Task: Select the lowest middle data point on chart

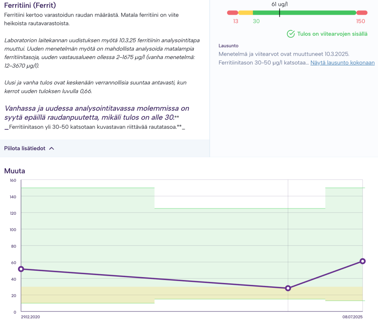Action: tap(288, 288)
